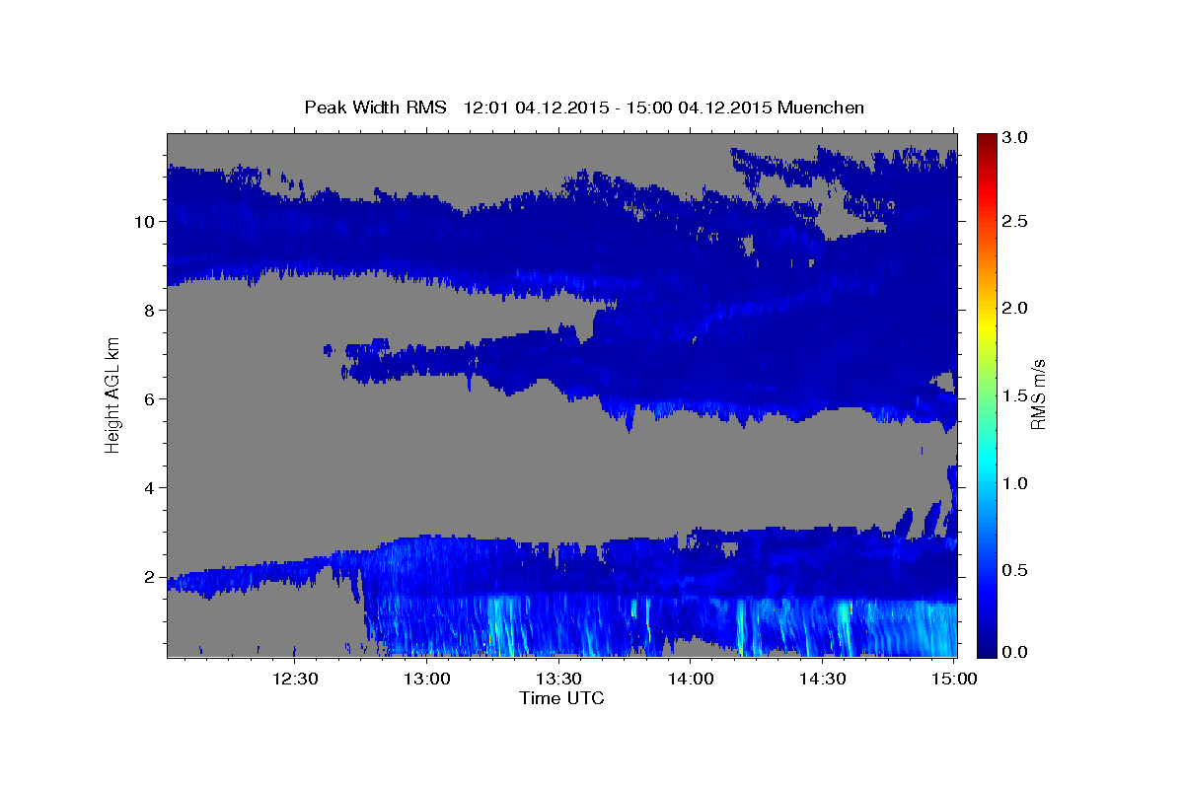Click the cyan low-level data near 14:30
The width and height of the screenshot is (1184, 789).
click(844, 626)
